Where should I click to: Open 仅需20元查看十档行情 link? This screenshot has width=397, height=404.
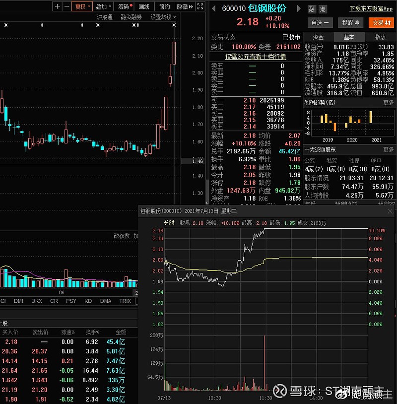[256, 57]
